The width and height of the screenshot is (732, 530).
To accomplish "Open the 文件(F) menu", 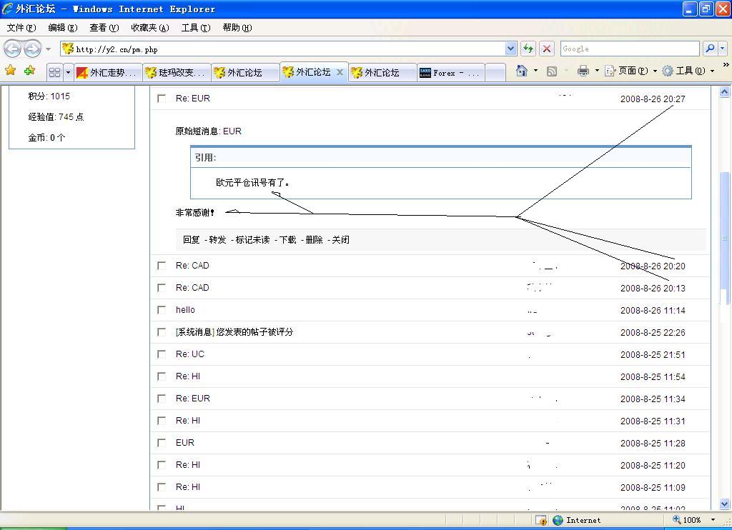I will pos(21,28).
